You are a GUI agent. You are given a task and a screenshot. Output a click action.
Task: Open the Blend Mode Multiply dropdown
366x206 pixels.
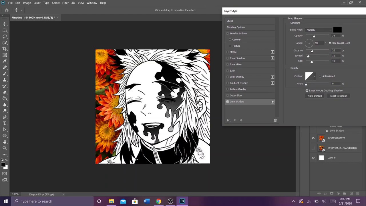point(319,30)
